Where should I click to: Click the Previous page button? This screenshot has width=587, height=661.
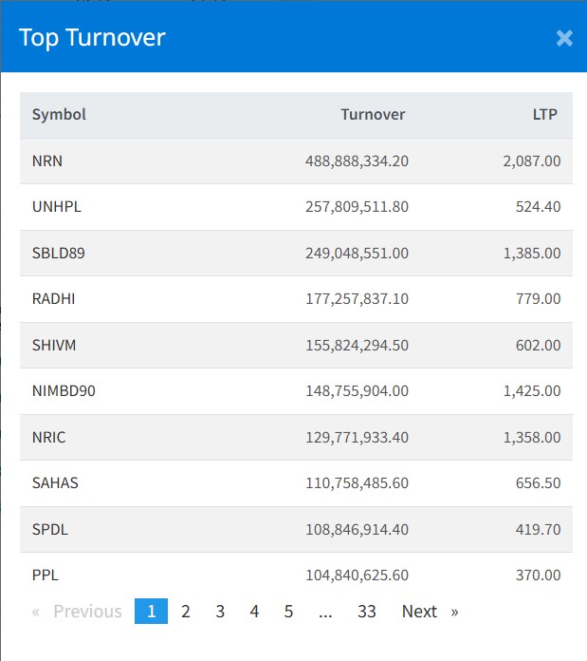[x=78, y=612]
